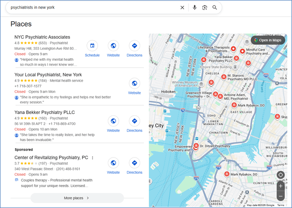The image size is (292, 208).
Task: Open map Terms link
Action: pos(280,205)
